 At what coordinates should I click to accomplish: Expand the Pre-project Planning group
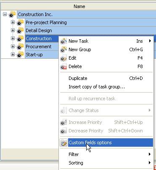13,22
